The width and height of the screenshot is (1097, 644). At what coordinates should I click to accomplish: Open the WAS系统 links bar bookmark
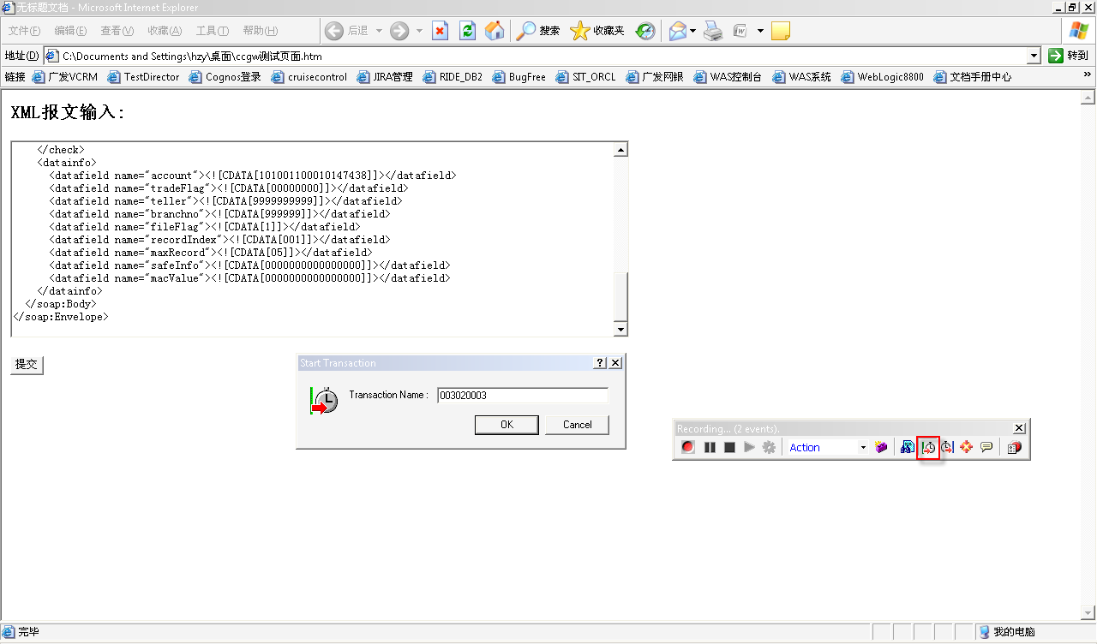pos(801,77)
